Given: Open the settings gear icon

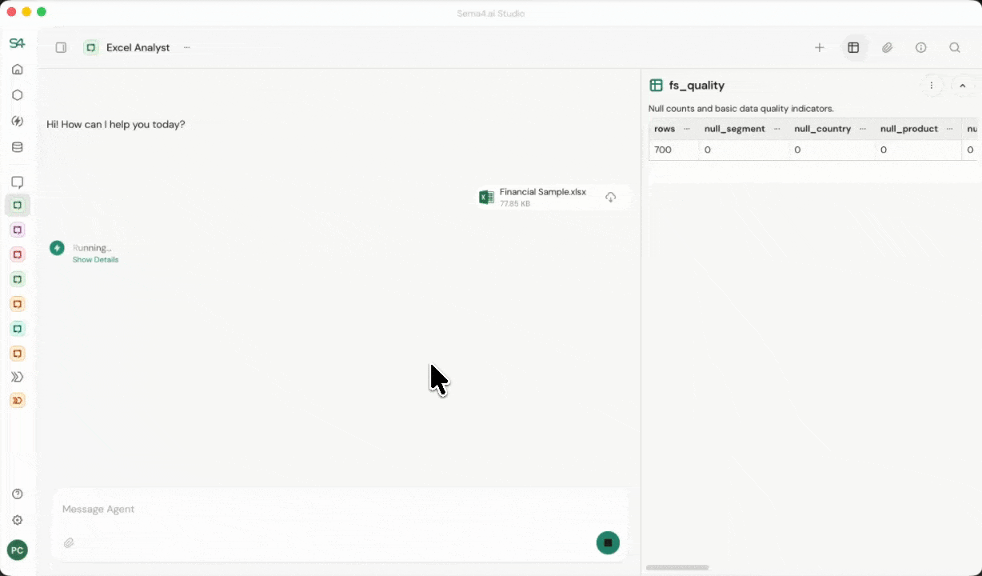Looking at the screenshot, I should tap(18, 520).
